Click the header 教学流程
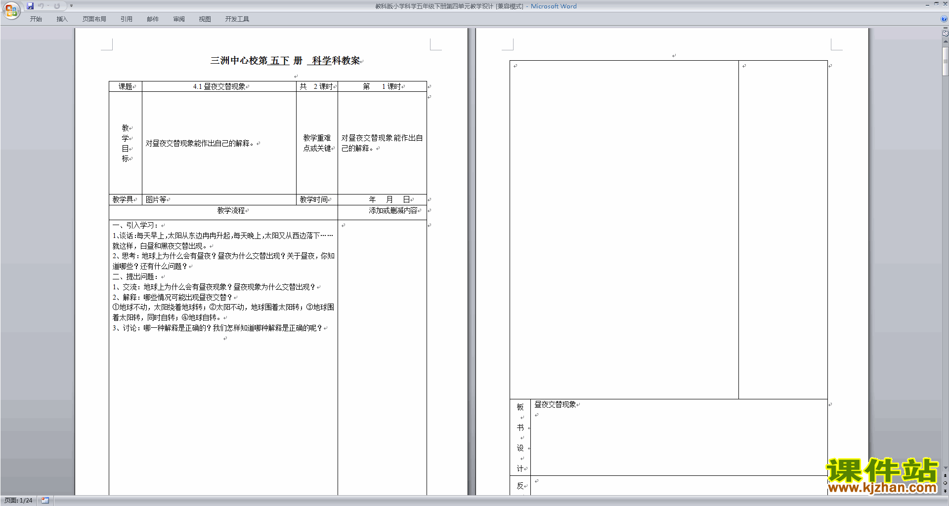The width and height of the screenshot is (949, 506). click(x=231, y=211)
